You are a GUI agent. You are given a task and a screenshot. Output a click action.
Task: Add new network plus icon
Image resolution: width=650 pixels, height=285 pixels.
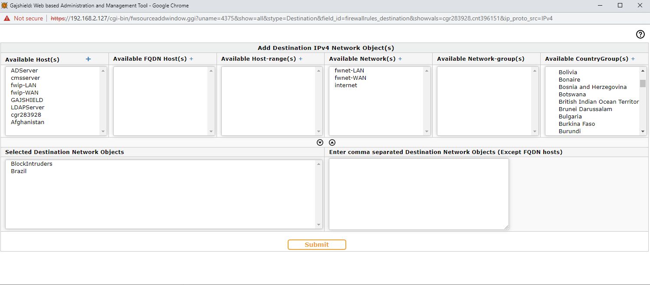400,59
